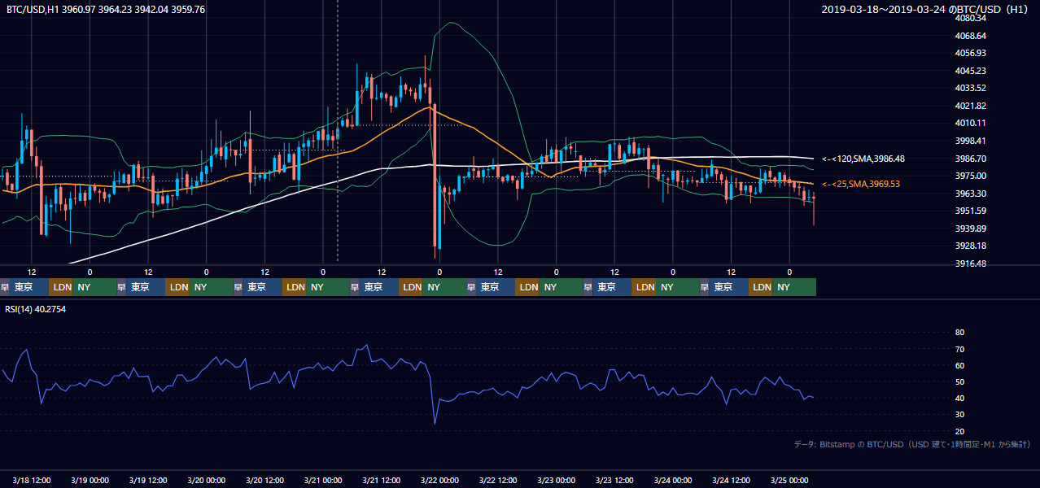Click the BTC/USD,H1 OHLC header text
Viewport: 1040px width, 488px height.
(x=106, y=10)
